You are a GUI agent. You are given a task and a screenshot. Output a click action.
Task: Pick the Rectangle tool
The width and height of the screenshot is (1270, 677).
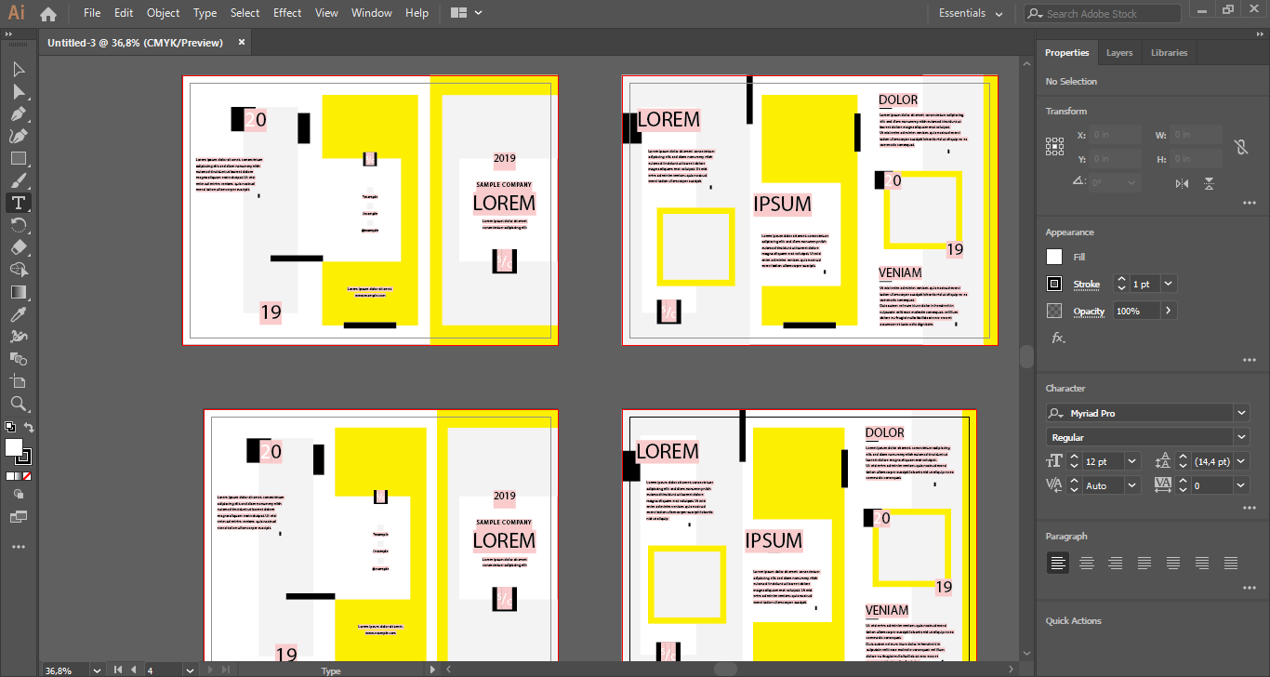18,158
